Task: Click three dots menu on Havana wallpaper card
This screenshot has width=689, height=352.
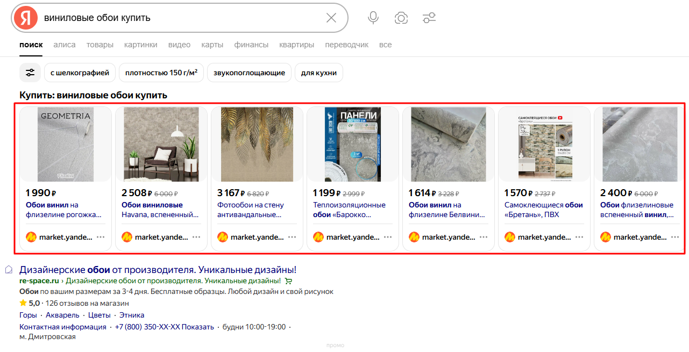Action: (196, 237)
